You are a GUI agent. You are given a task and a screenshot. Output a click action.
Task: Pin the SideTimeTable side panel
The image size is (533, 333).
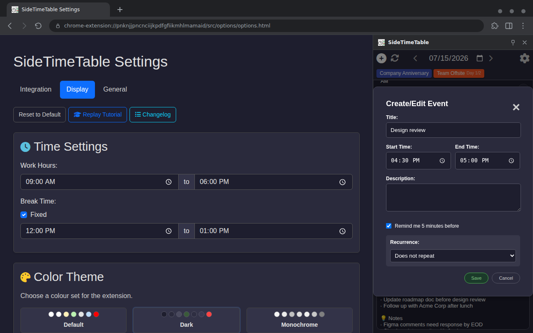point(513,42)
